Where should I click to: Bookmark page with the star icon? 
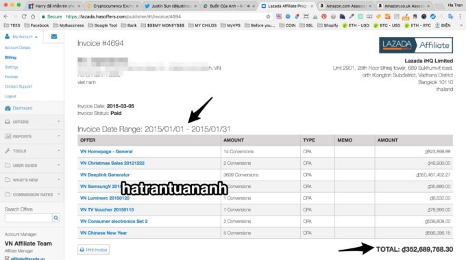[x=268, y=16]
